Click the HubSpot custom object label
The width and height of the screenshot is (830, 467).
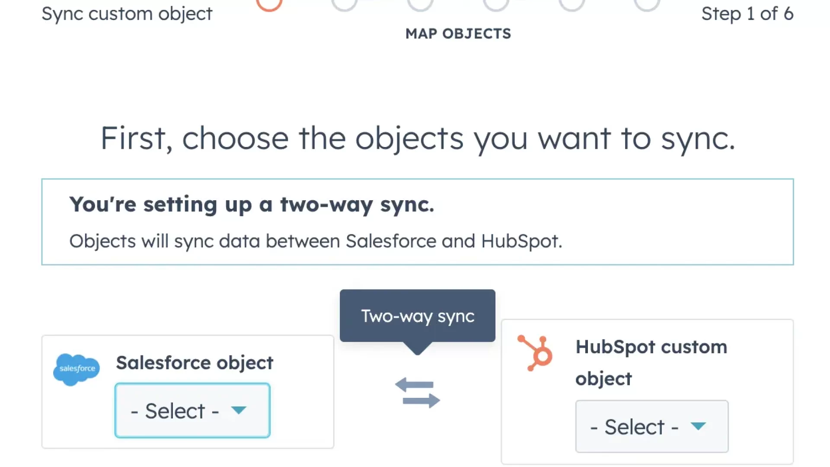651,362
